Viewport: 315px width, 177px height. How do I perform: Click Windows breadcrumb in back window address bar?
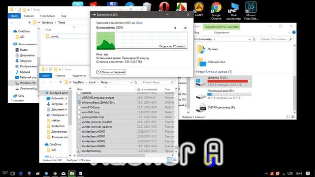click(x=47, y=23)
